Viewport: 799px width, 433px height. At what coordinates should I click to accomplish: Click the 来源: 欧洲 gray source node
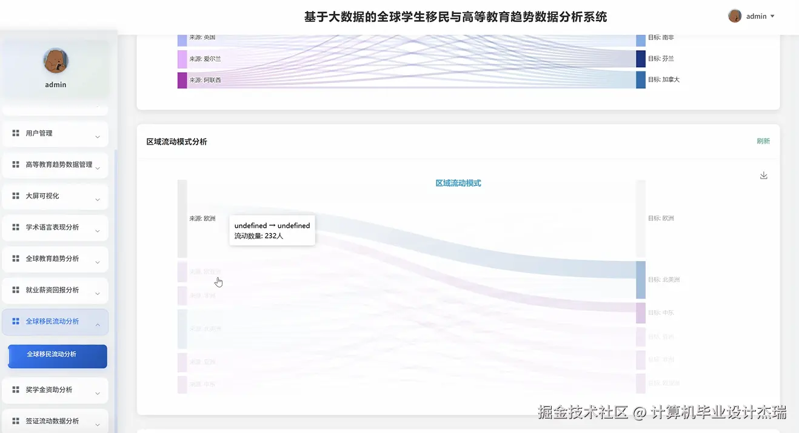click(182, 219)
